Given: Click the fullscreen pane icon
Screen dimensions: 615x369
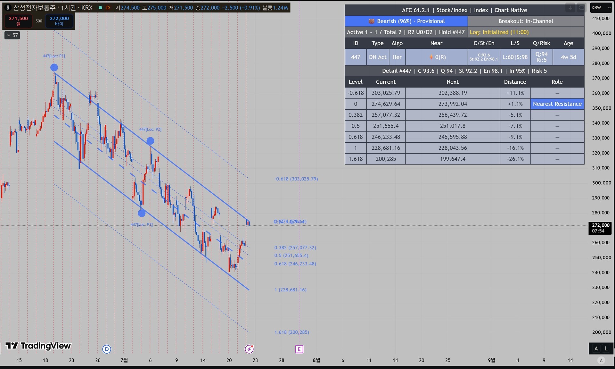Looking at the screenshot, I should (x=581, y=8).
